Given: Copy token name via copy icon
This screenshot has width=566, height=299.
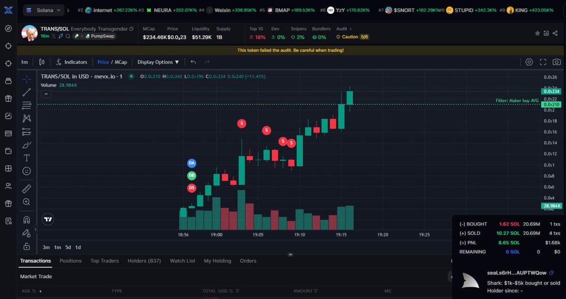Looking at the screenshot, I should 132,29.
